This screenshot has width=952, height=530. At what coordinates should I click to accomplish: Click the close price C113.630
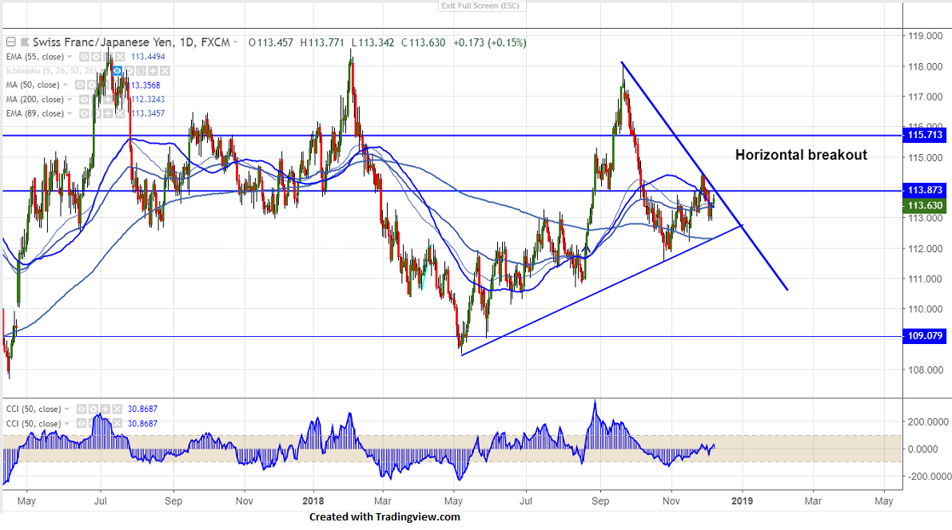423,43
